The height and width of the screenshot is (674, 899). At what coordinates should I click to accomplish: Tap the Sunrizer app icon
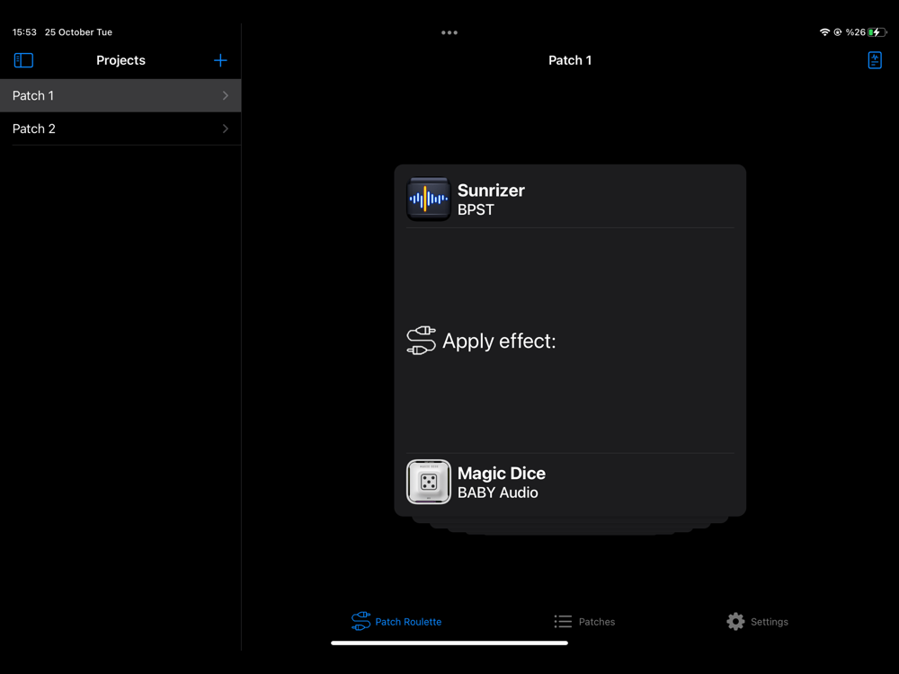(x=428, y=199)
